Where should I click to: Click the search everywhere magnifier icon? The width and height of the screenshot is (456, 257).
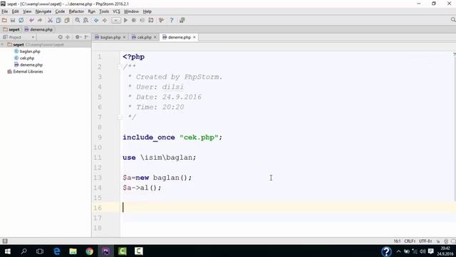[453, 20]
